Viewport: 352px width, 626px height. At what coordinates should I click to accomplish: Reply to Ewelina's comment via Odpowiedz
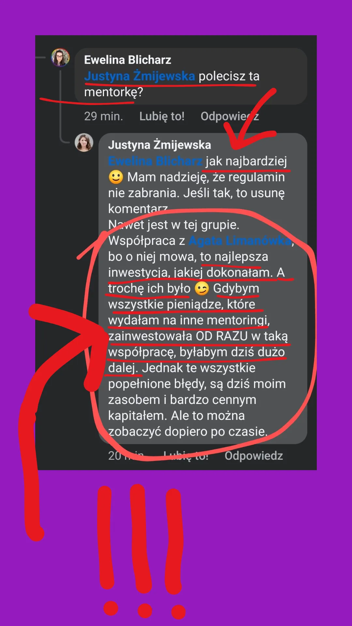tap(230, 116)
